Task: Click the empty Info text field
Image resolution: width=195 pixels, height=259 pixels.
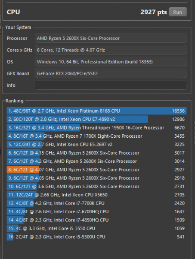Action: (x=111, y=85)
